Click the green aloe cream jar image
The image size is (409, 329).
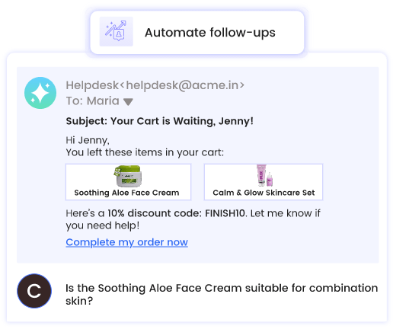pyautogui.click(x=128, y=176)
